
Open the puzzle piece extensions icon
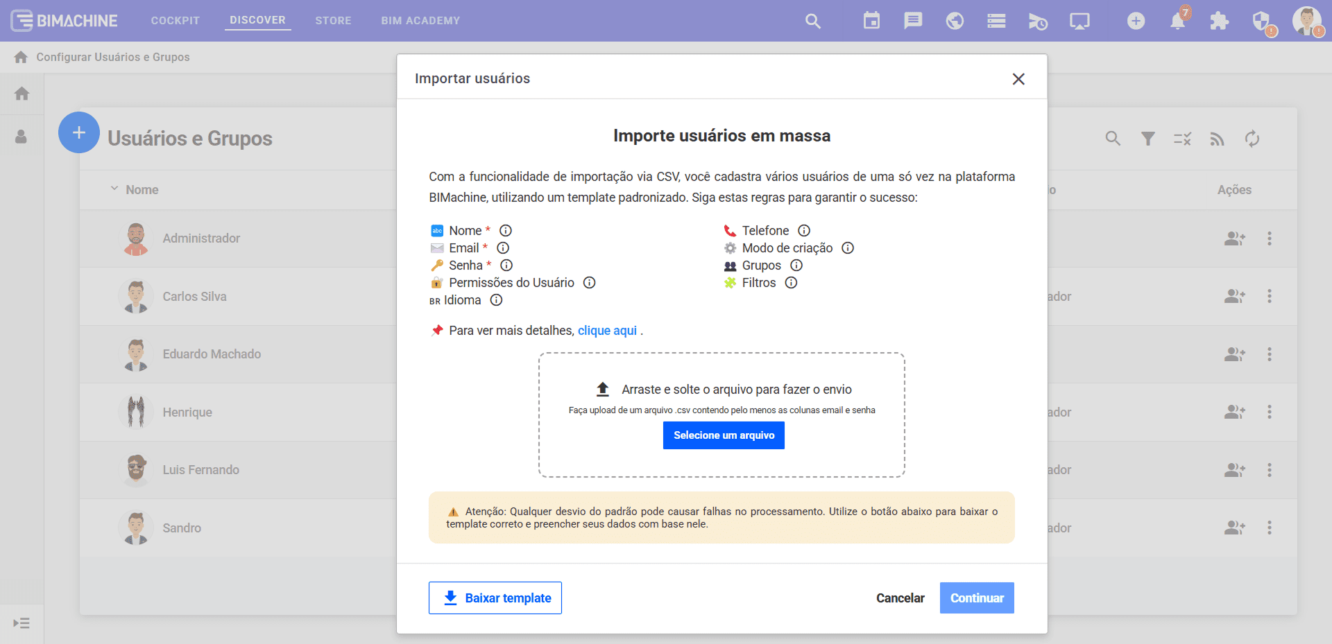click(1219, 21)
